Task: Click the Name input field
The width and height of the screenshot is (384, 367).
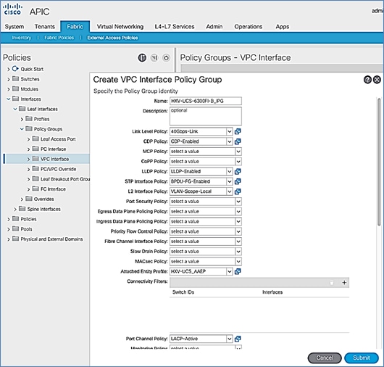Action: (x=206, y=101)
